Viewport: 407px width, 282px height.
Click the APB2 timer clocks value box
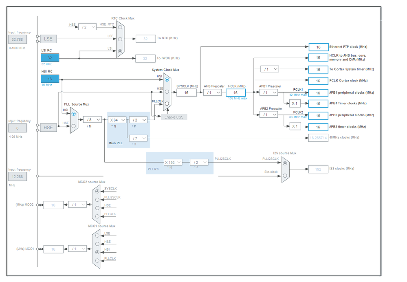[318, 127]
